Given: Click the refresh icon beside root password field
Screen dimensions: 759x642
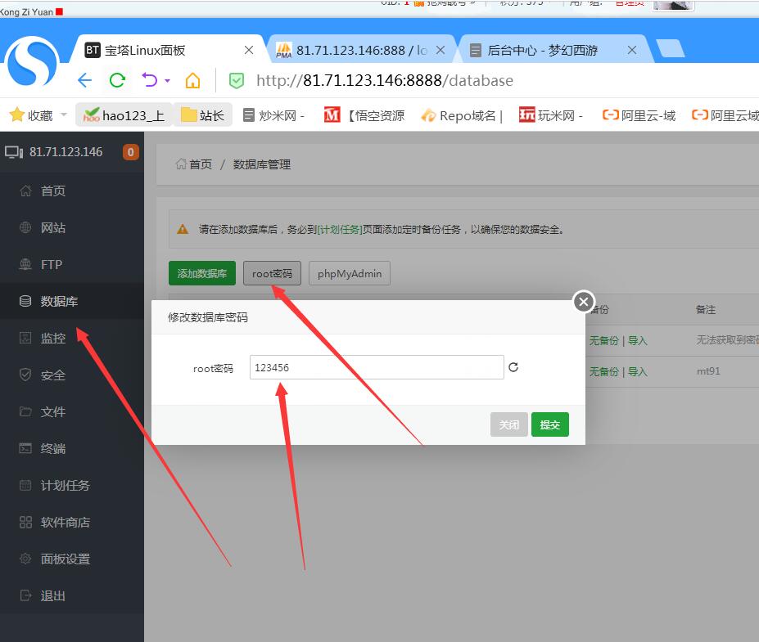Looking at the screenshot, I should (513, 367).
